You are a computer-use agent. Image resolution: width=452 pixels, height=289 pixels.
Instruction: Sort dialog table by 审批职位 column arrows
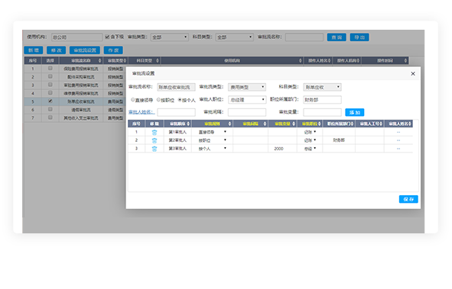coord(320,124)
